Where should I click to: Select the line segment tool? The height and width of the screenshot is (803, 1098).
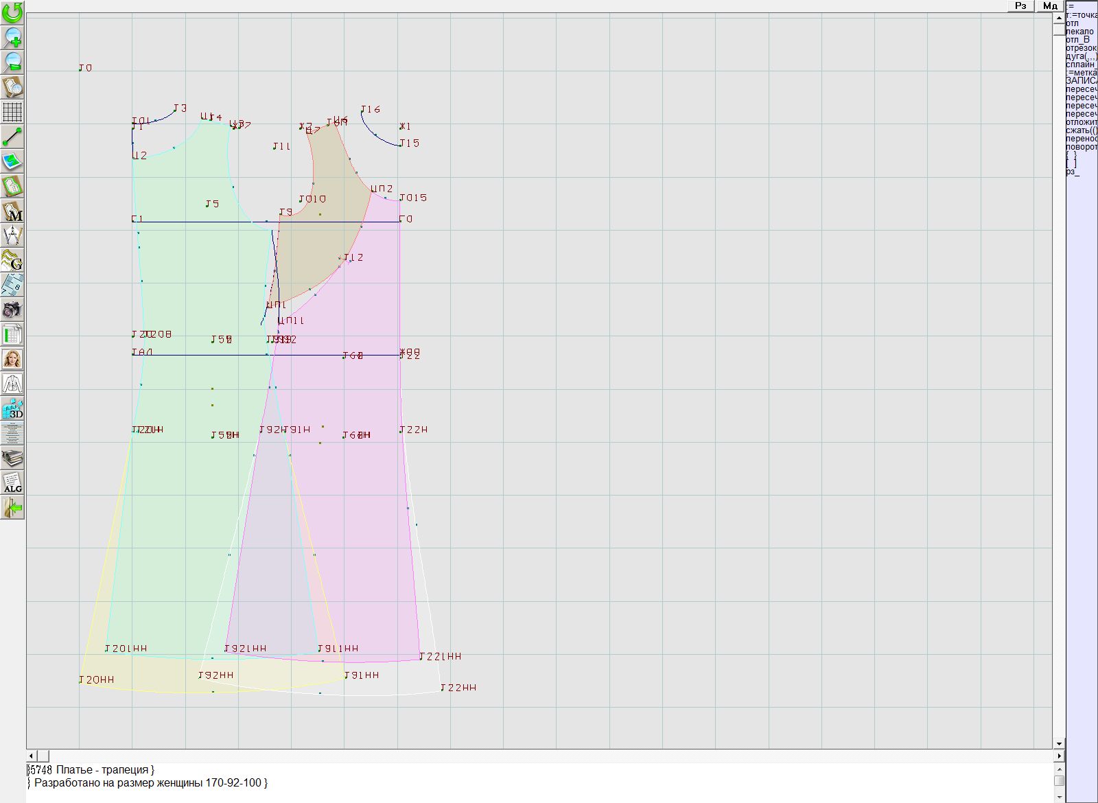pos(12,137)
